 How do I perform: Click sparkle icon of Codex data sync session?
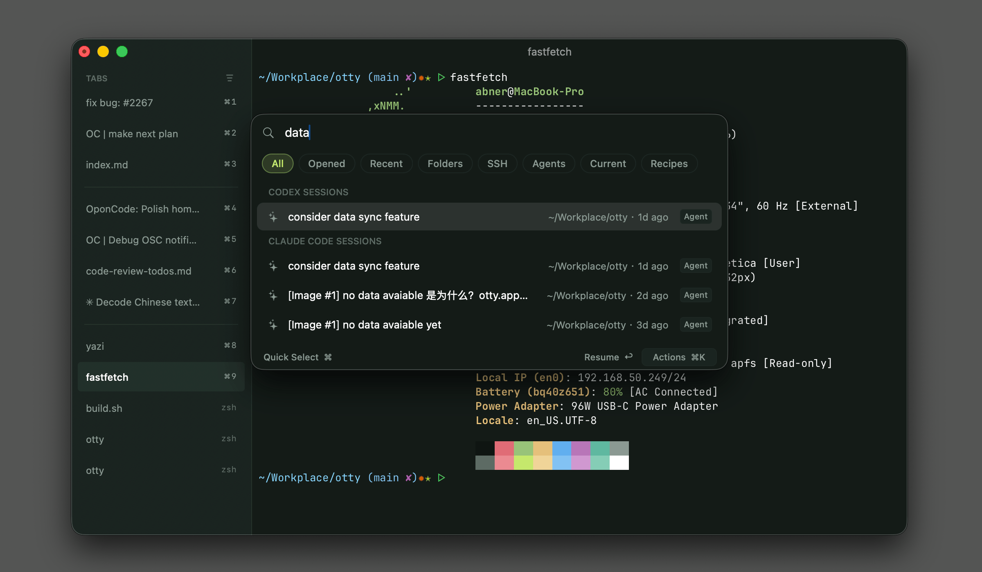(x=273, y=217)
